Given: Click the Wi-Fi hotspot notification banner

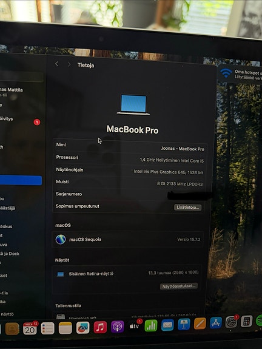Looking at the screenshot, I should (240, 75).
